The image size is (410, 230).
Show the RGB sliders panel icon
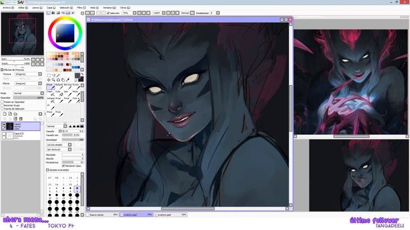tap(53, 13)
